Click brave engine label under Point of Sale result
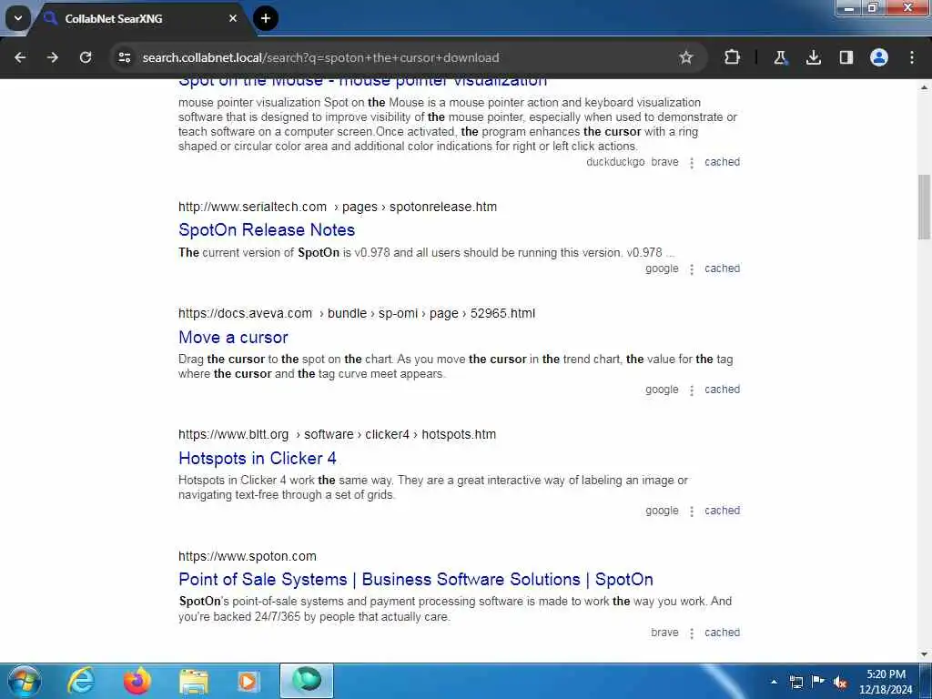The height and width of the screenshot is (699, 932). tap(664, 633)
